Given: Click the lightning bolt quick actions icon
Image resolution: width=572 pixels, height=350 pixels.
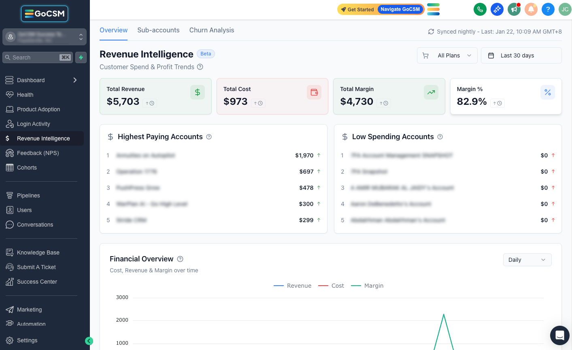Looking at the screenshot, I should point(81,57).
